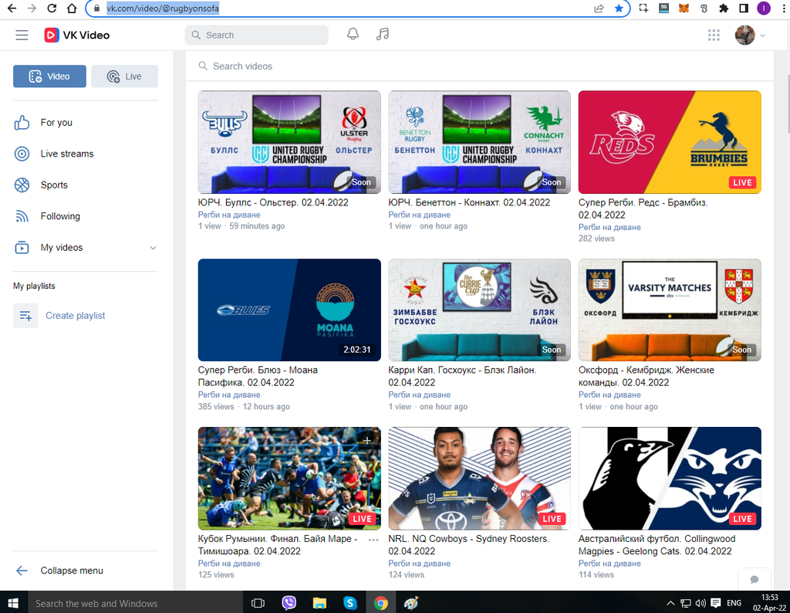
Task: Open Skype from the taskbar
Action: tap(350, 603)
